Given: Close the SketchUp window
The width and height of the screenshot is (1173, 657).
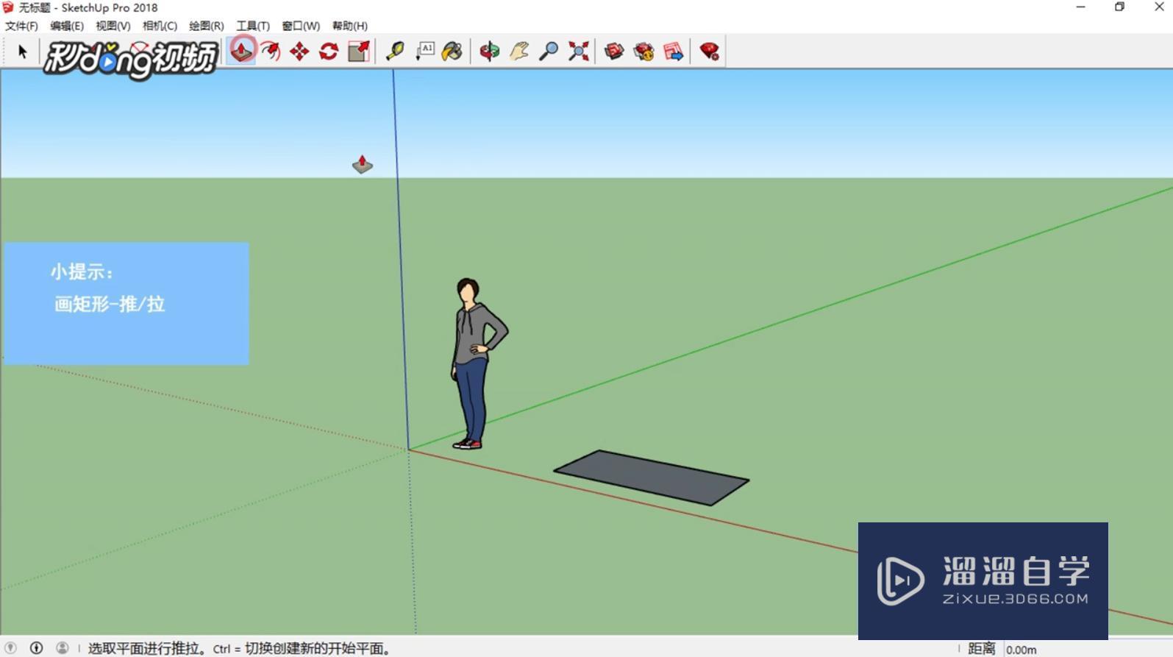Looking at the screenshot, I should (1158, 7).
